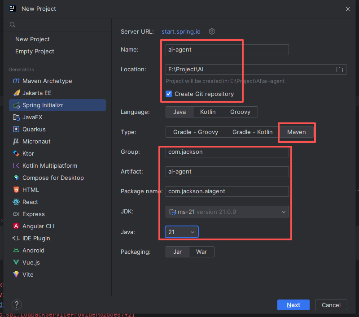
Task: Open help with question mark button
Action: pos(17,304)
